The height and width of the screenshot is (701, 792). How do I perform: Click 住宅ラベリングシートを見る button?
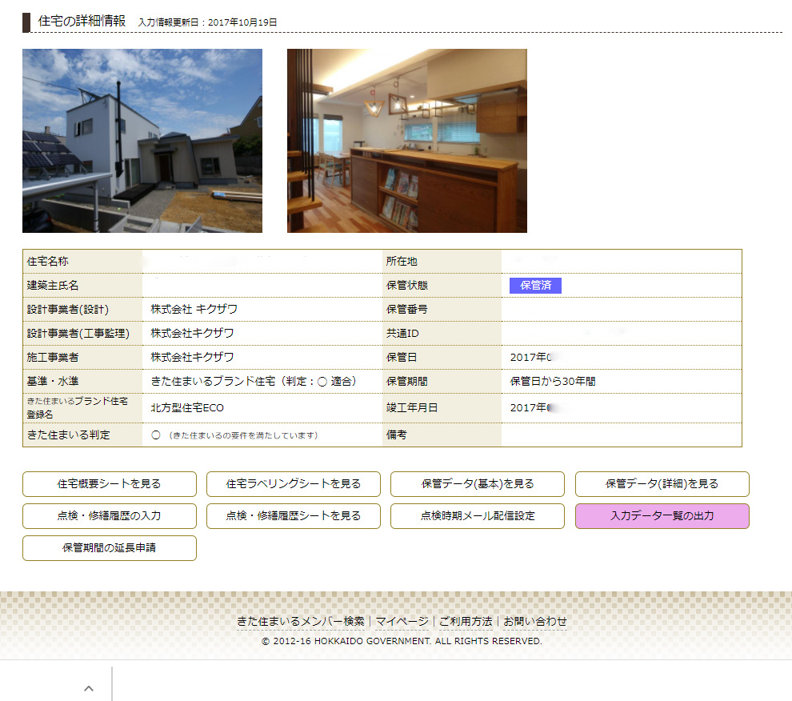pos(294,483)
